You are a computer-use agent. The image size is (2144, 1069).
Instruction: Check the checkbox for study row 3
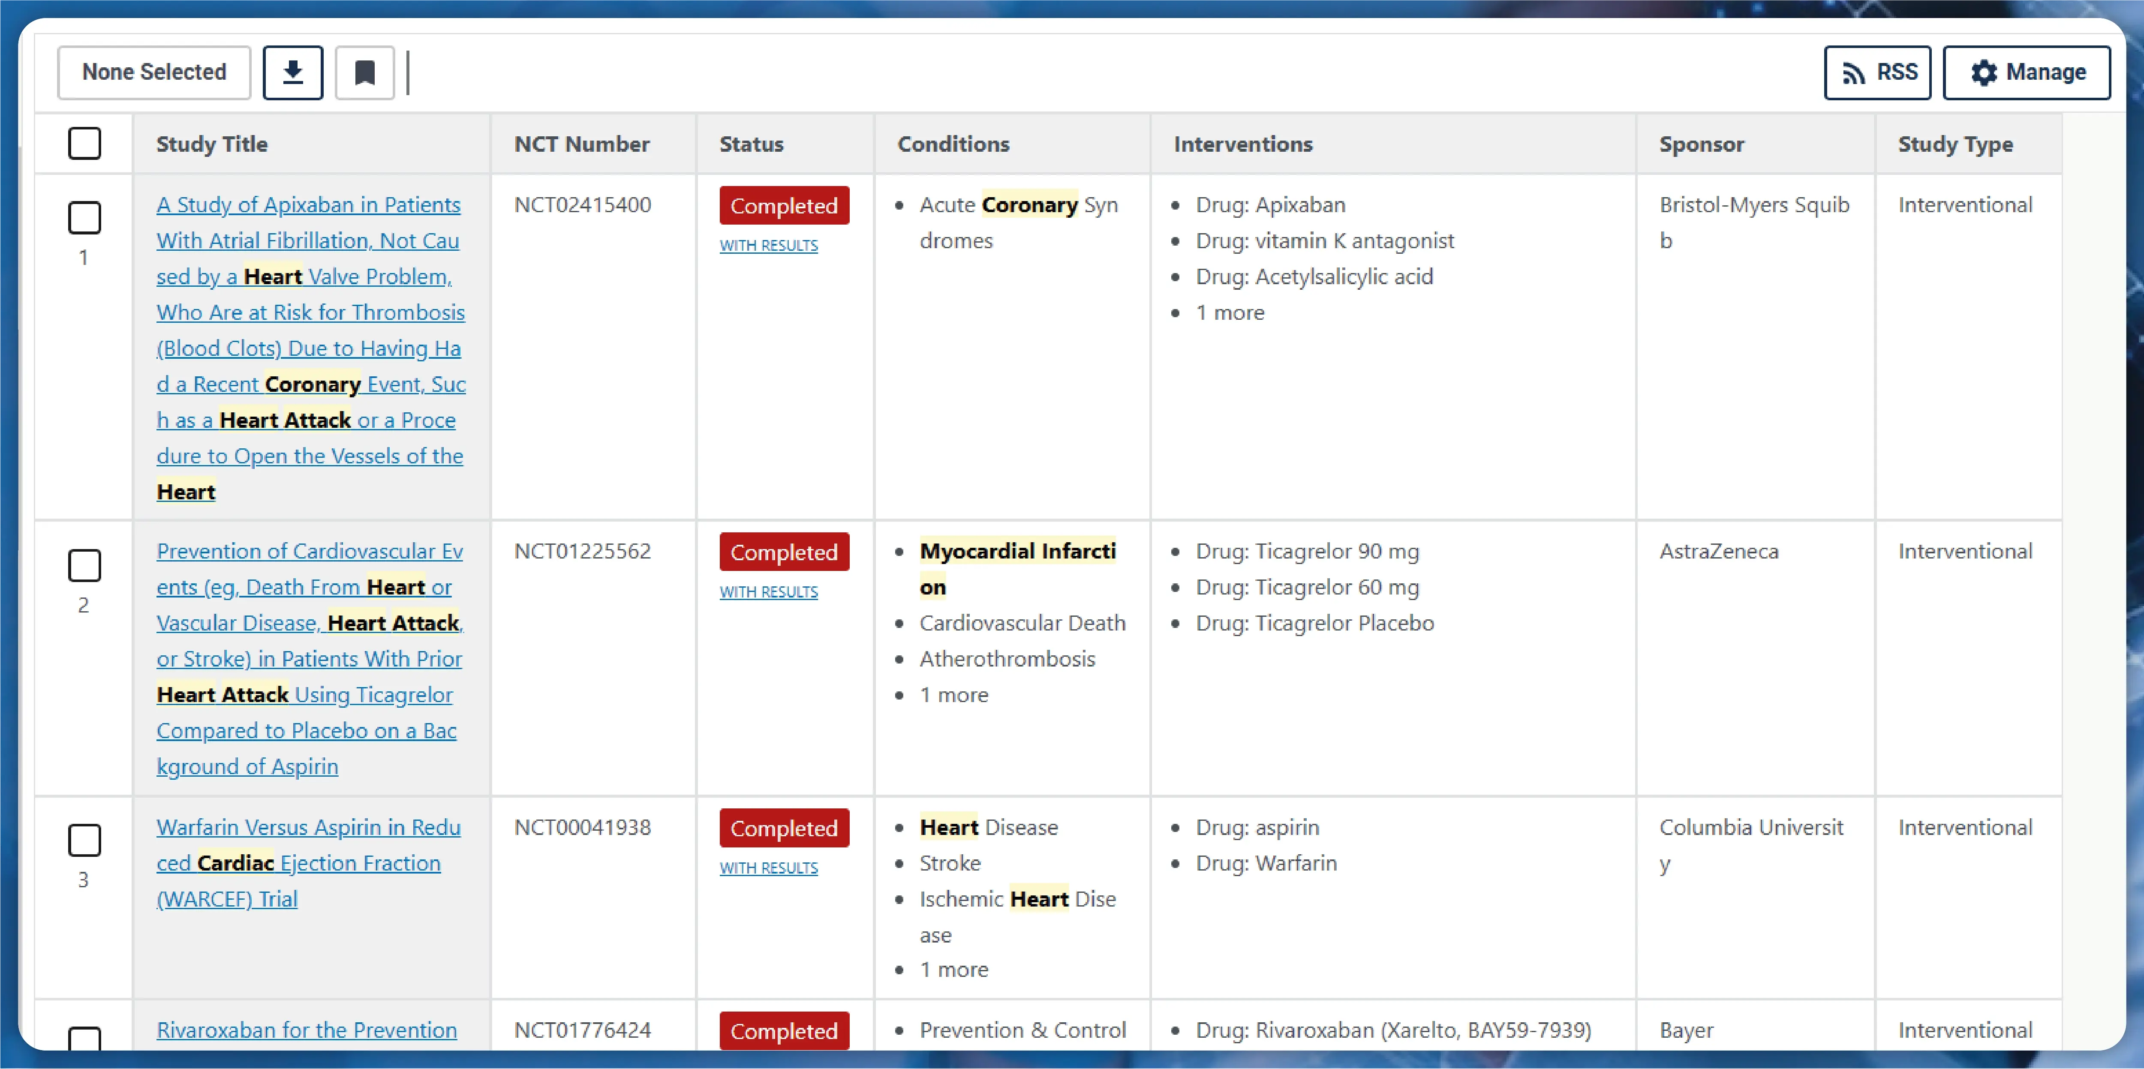pyautogui.click(x=84, y=839)
